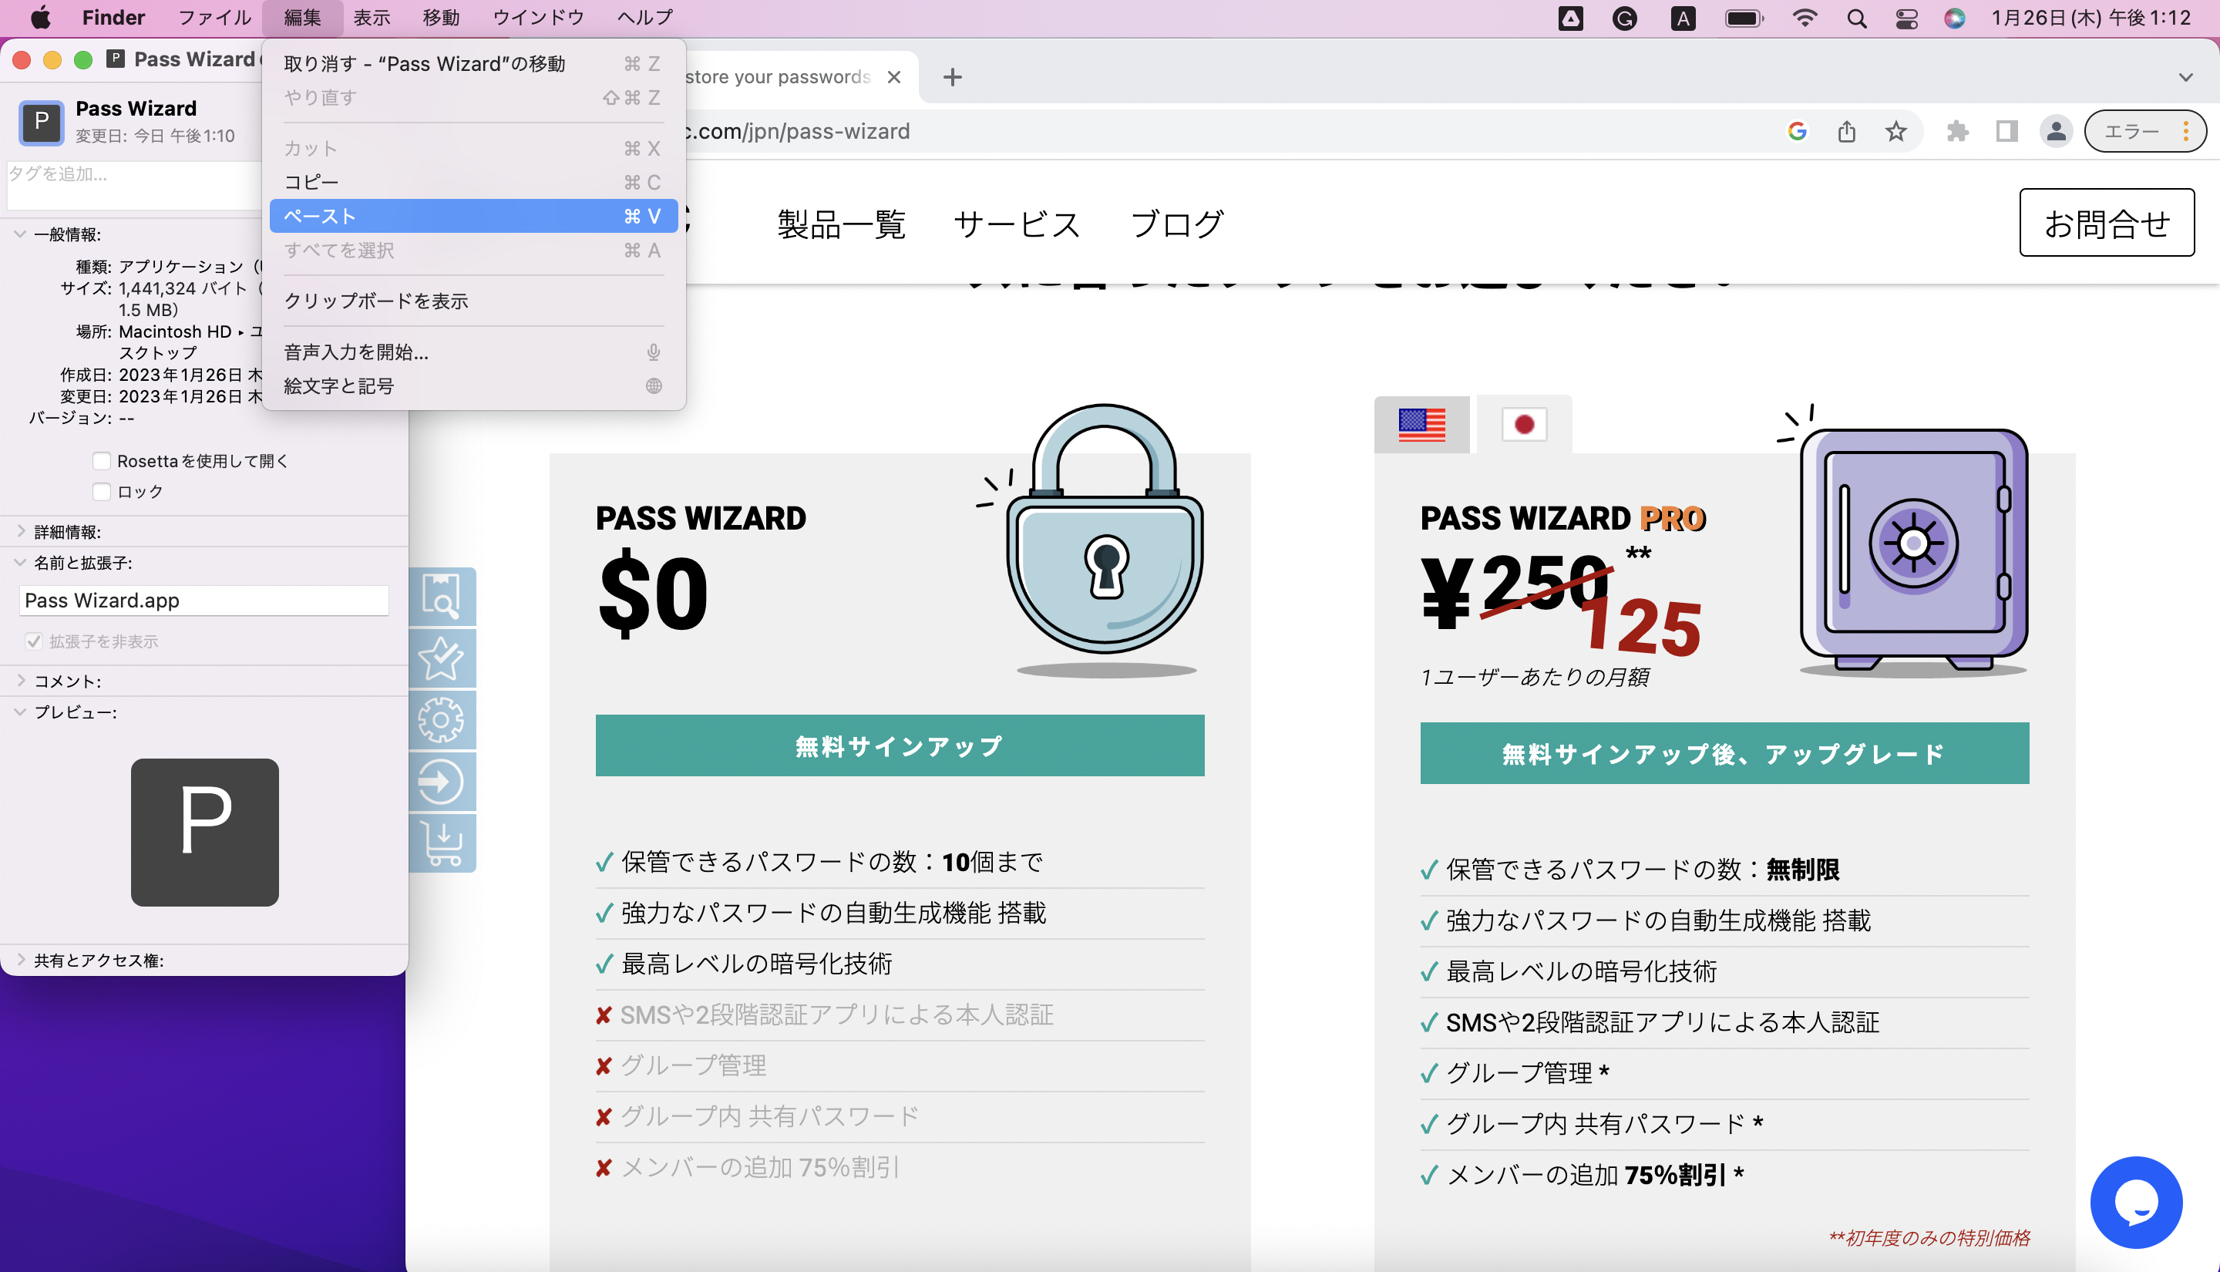Open a new browser tab
2220x1272 pixels.
tap(953, 77)
